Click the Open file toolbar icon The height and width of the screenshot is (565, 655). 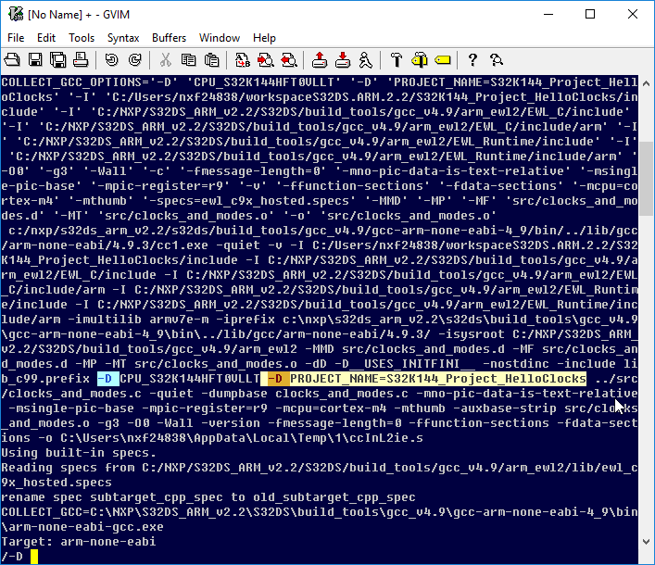point(12,60)
